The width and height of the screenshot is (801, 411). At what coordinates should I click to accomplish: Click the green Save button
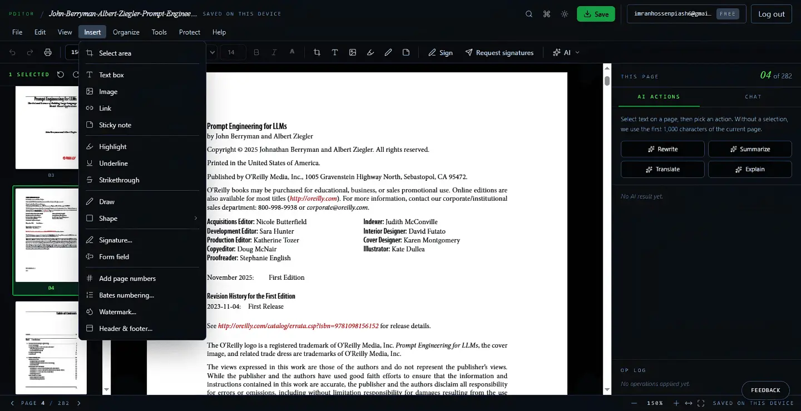(x=596, y=14)
